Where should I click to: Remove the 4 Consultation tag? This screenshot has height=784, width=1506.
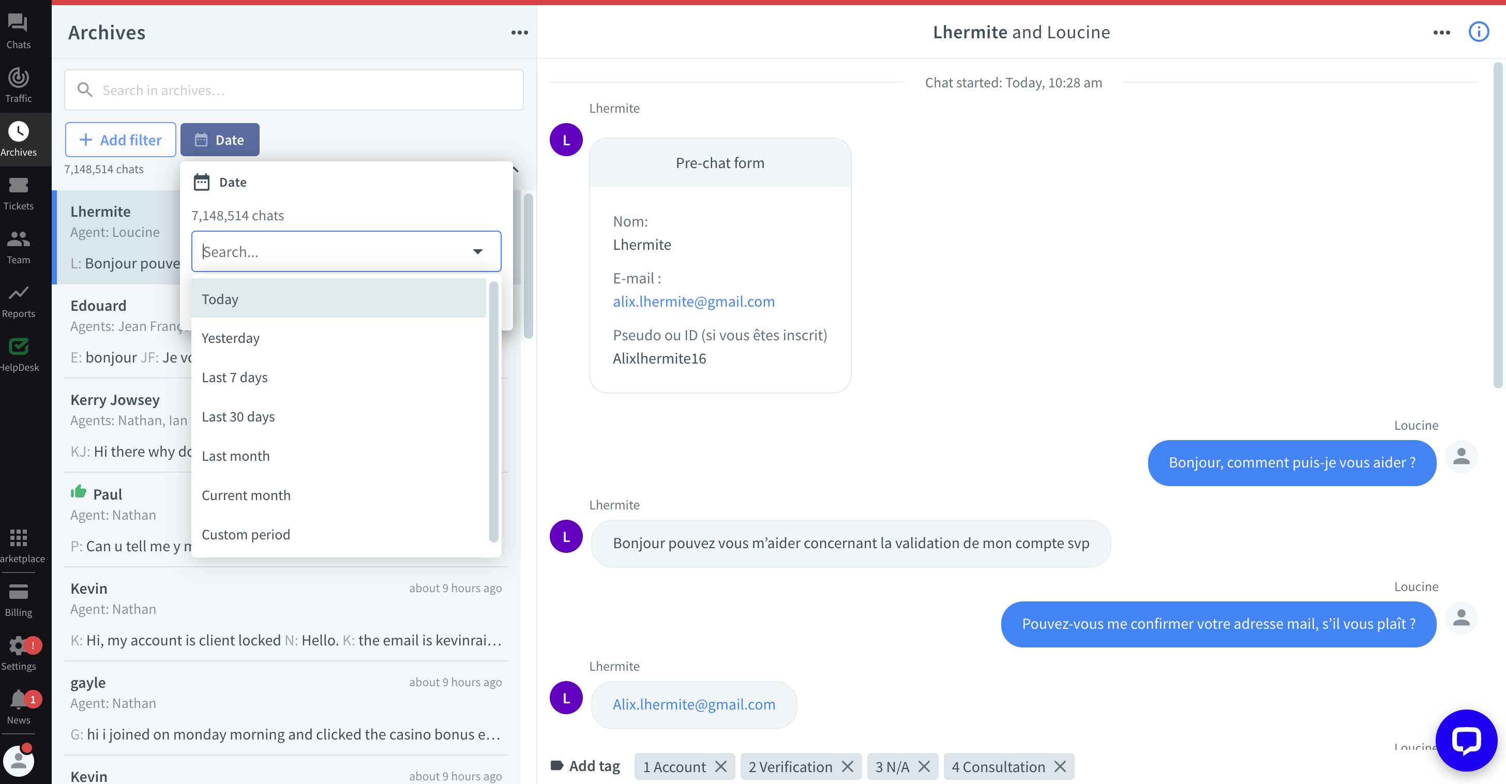pyautogui.click(x=1060, y=766)
